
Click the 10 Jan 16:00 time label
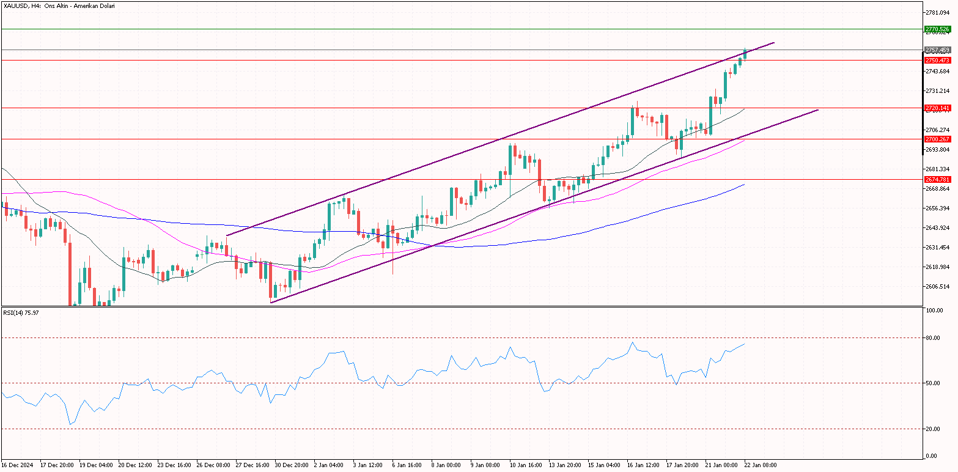pos(527,465)
